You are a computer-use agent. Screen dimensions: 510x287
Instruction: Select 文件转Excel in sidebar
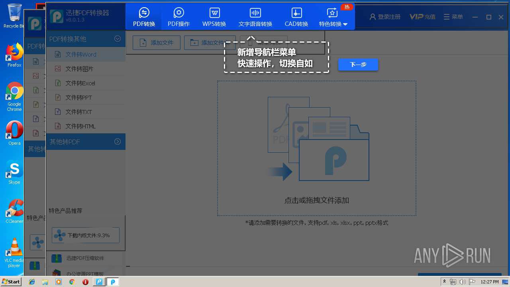coord(86,83)
